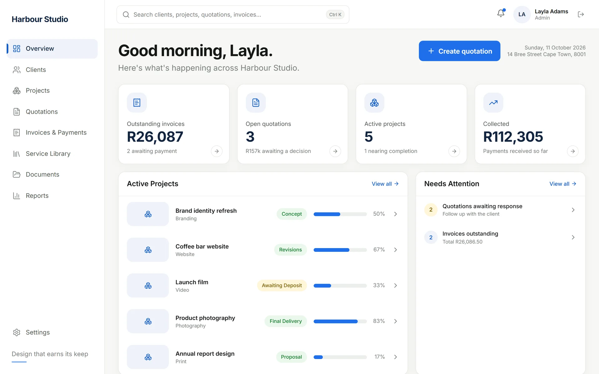Navigate to Service Library

pos(52,154)
